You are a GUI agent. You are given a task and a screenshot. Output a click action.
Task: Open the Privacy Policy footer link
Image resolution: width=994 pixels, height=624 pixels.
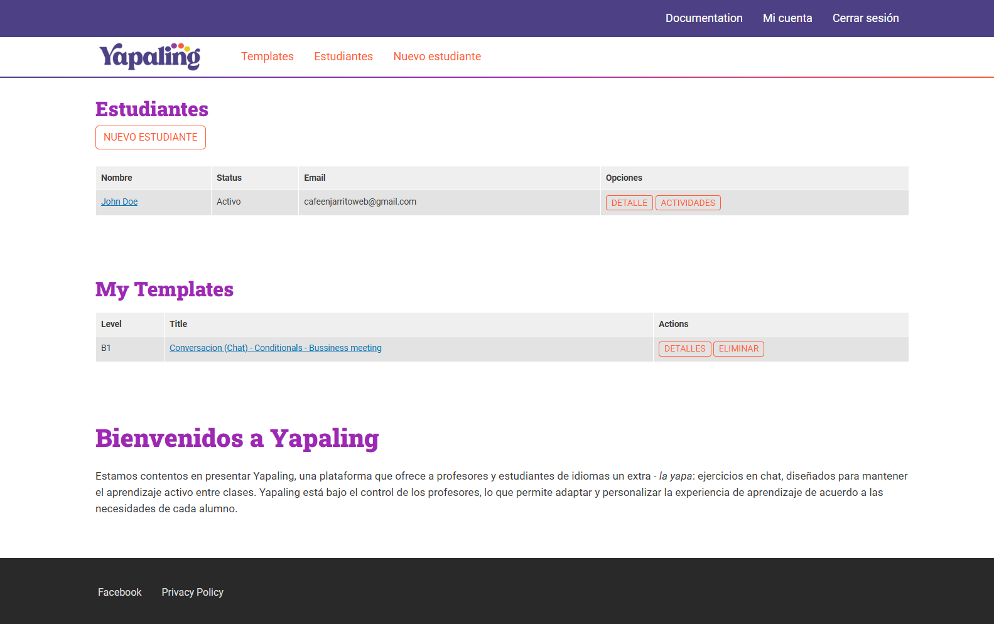pyautogui.click(x=192, y=592)
